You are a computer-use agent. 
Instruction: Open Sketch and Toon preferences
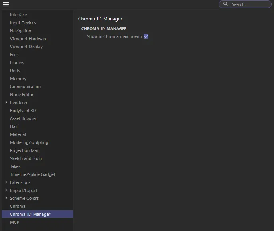(x=26, y=158)
